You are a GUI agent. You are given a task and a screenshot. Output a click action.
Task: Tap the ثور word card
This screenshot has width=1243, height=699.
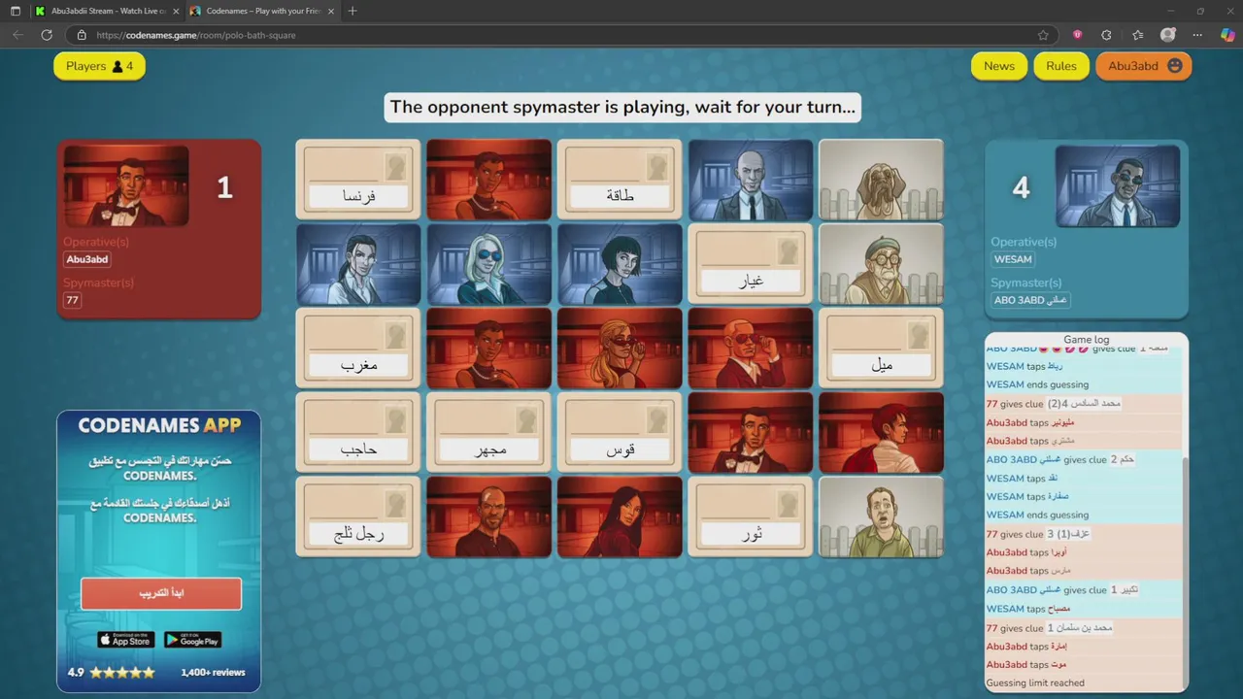751,516
